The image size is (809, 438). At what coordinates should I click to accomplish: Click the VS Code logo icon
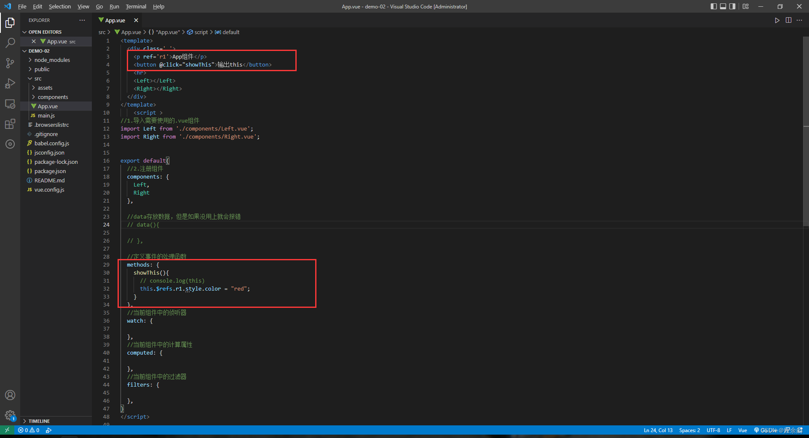[8, 6]
